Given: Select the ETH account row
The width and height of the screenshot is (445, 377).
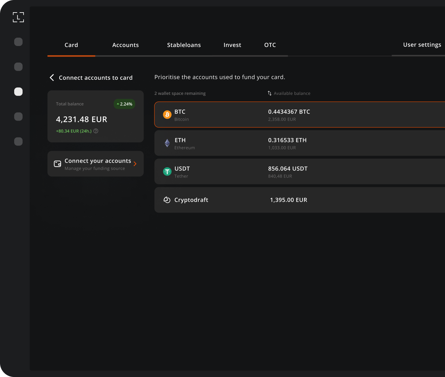Looking at the screenshot, I should [299, 143].
